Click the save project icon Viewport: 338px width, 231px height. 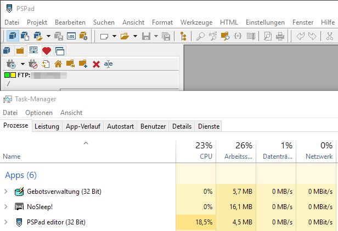pyautogui.click(x=59, y=36)
